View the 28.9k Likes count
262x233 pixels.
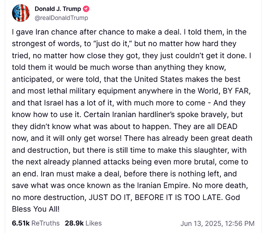pos(74,223)
